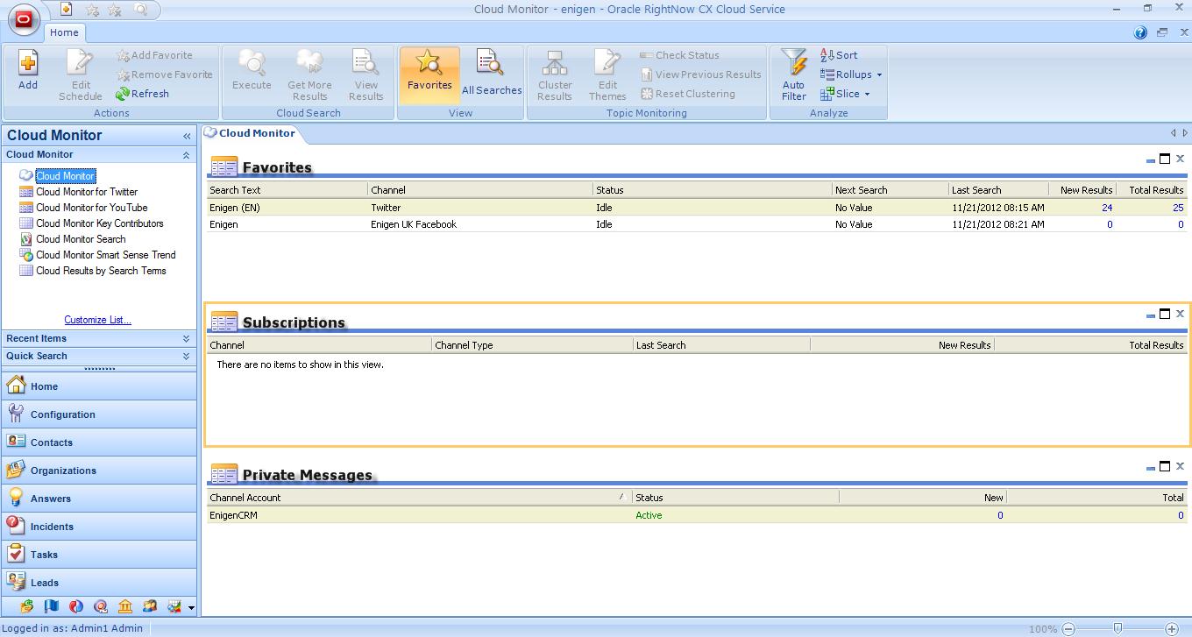Open the Slice dropdown

846,94
